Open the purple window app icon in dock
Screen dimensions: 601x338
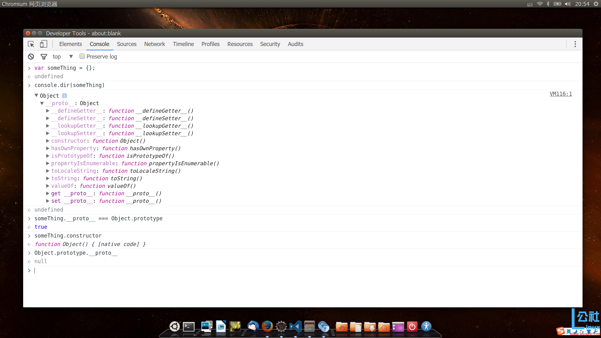pos(398,327)
